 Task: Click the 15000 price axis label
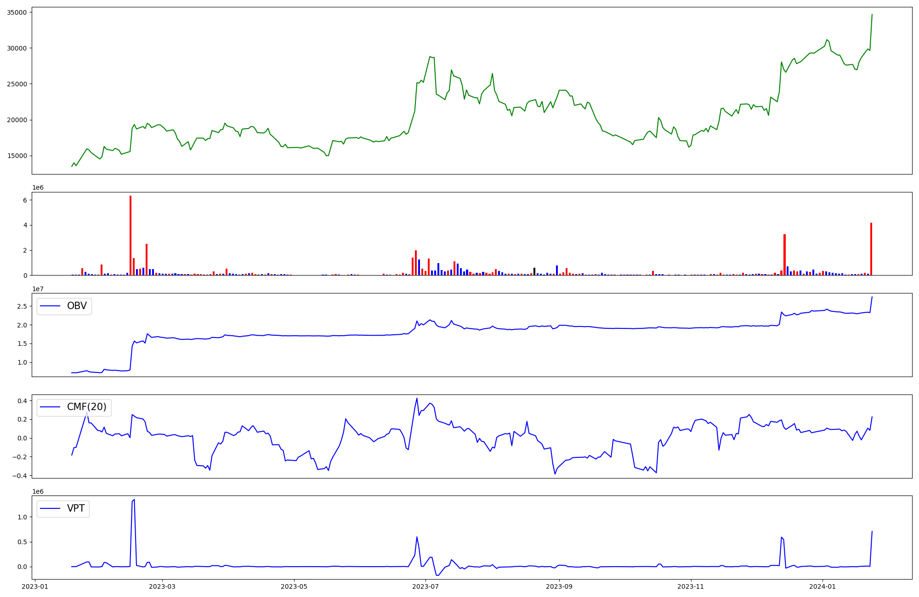pyautogui.click(x=17, y=156)
